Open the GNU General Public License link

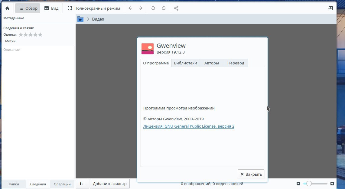(x=189, y=126)
